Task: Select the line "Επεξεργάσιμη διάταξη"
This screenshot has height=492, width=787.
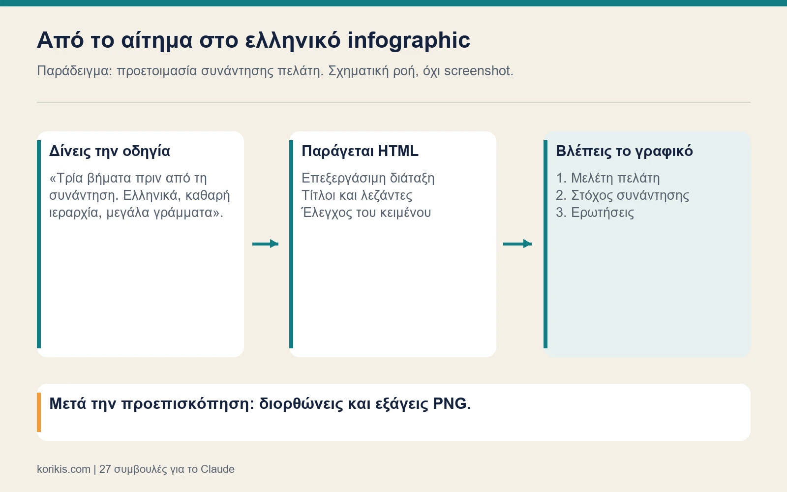Action: click(x=368, y=178)
